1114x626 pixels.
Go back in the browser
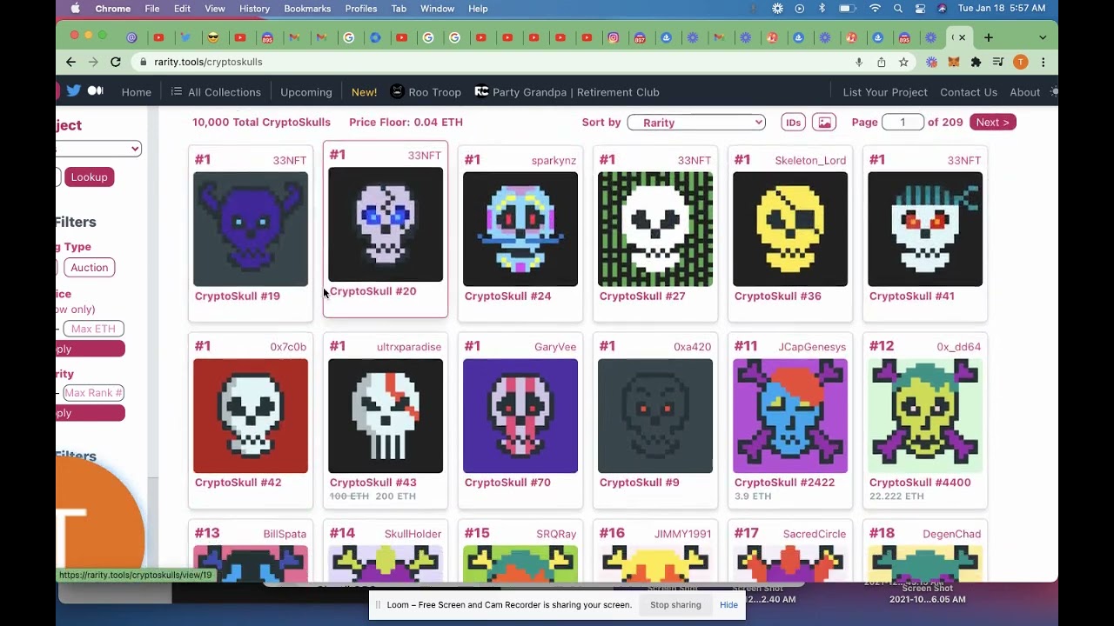(x=70, y=62)
